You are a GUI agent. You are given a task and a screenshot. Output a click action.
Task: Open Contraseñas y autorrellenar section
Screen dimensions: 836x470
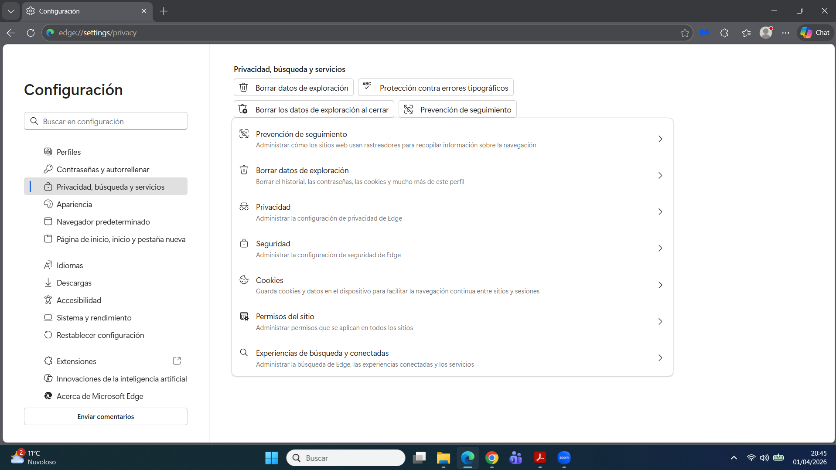(x=106, y=169)
